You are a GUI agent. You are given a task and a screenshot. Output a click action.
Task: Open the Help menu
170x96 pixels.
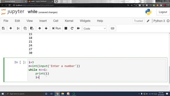click(x=100, y=21)
